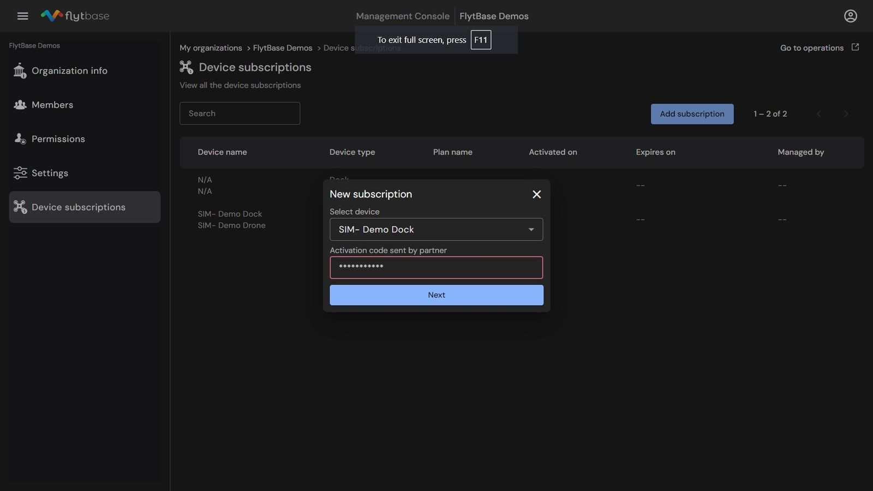Go to My organizations breadcrumb
873x491 pixels.
[211, 47]
